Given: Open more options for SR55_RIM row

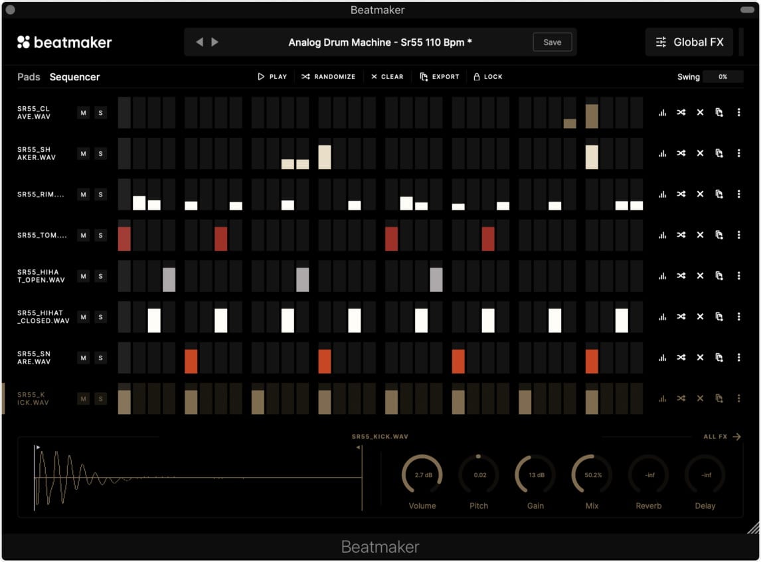Looking at the screenshot, I should coord(738,194).
